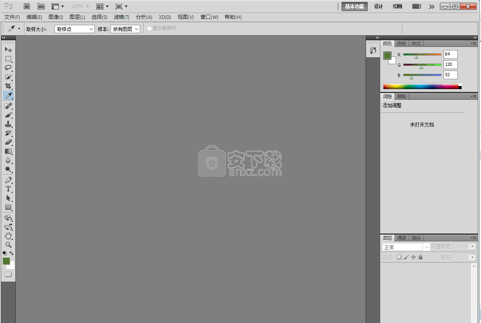
Task: Select the 3D Object Rotate tool
Action: pos(8,218)
